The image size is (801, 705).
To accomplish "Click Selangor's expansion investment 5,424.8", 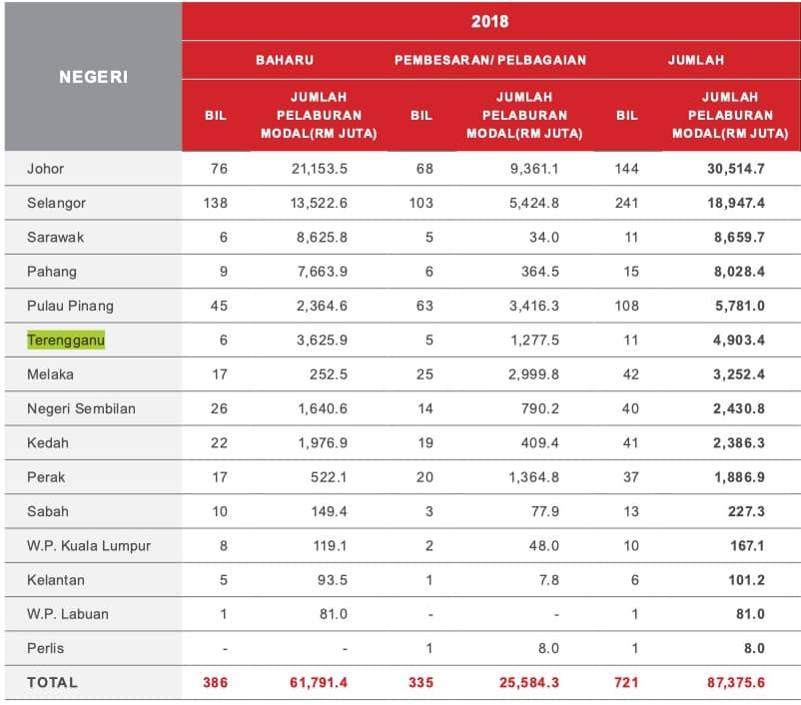I will pyautogui.click(x=533, y=203).
